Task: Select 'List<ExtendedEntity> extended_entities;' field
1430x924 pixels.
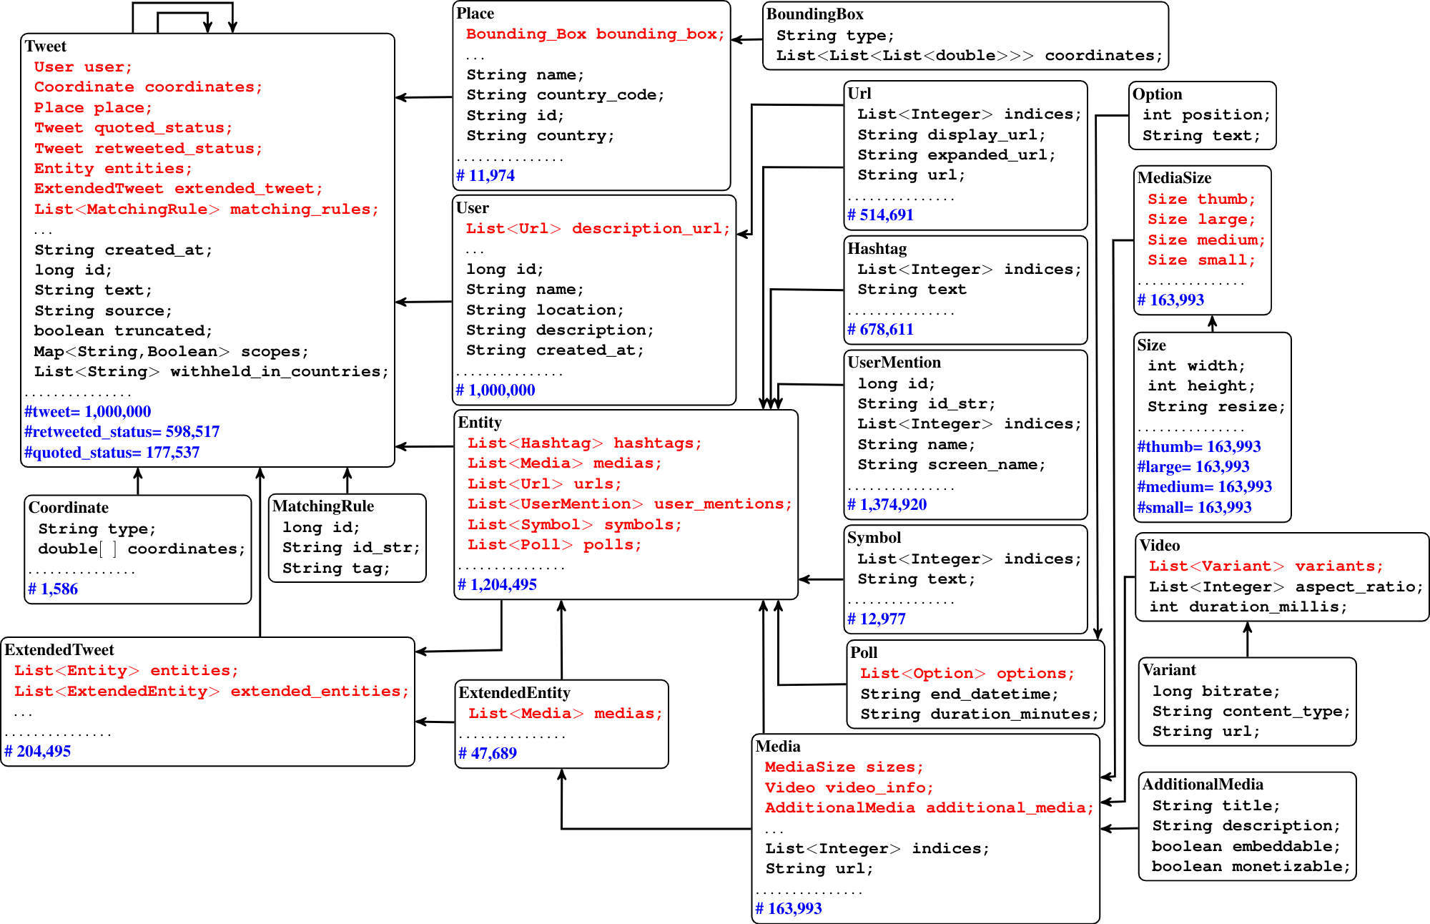Action: coord(211,692)
